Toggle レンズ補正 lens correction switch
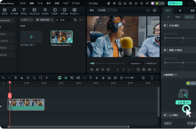 pos(166,115)
